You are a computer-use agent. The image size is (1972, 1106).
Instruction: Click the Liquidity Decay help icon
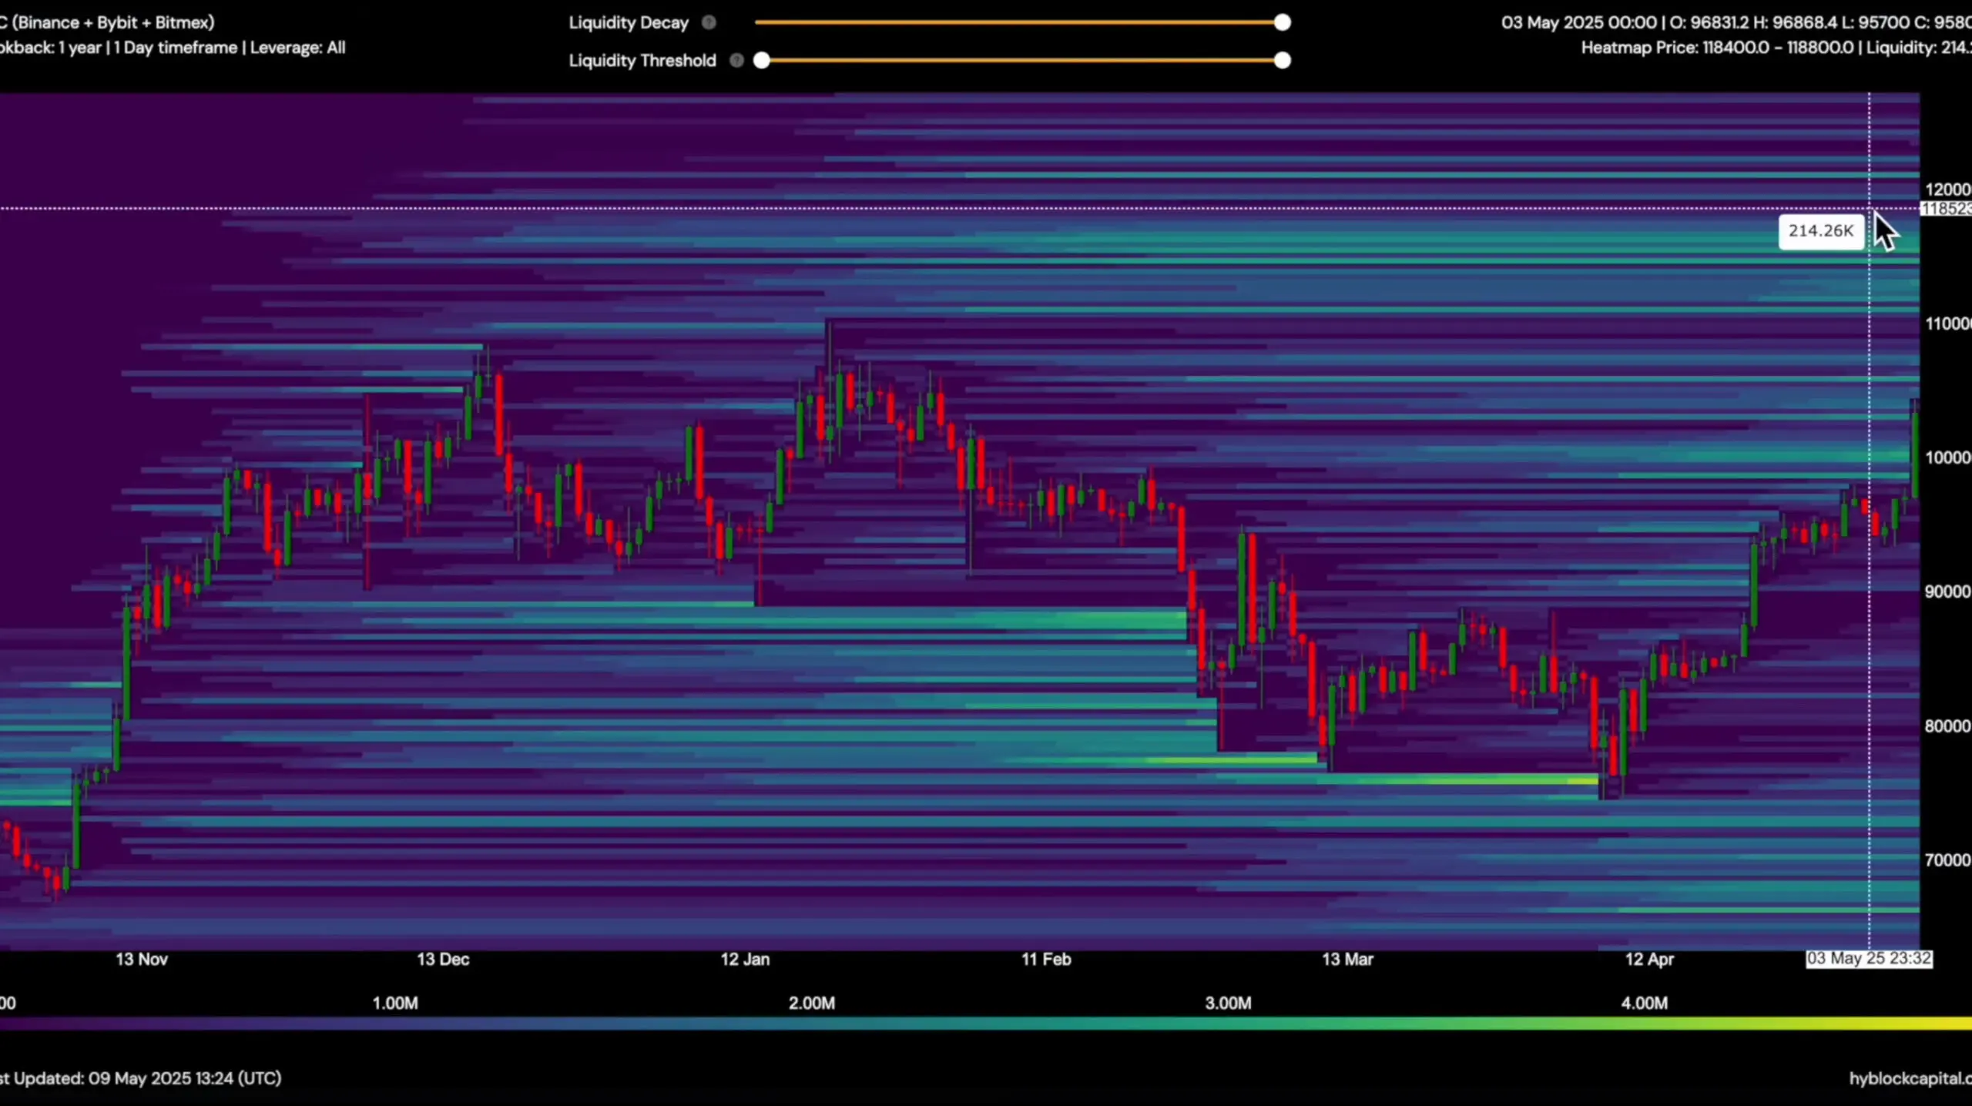coord(709,22)
